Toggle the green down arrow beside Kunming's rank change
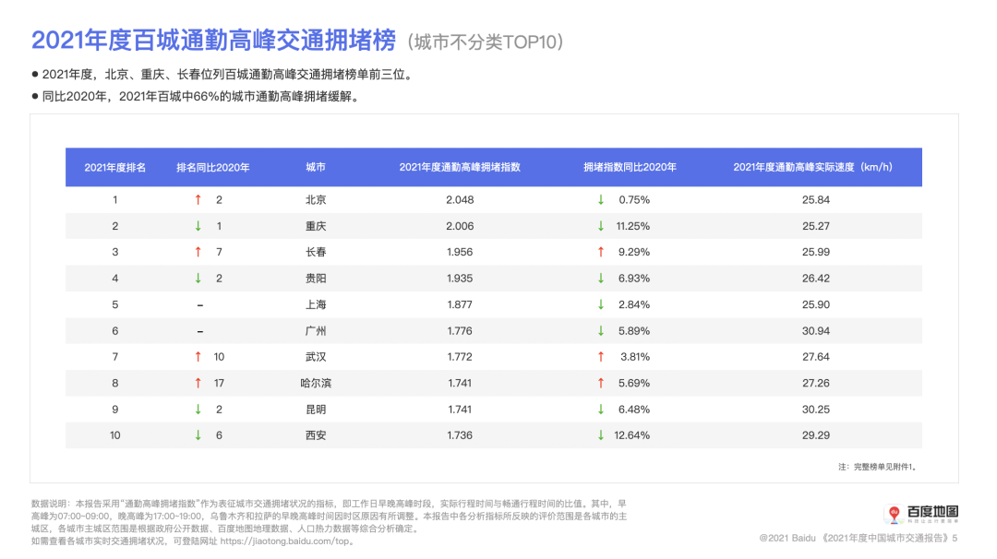 (x=197, y=409)
